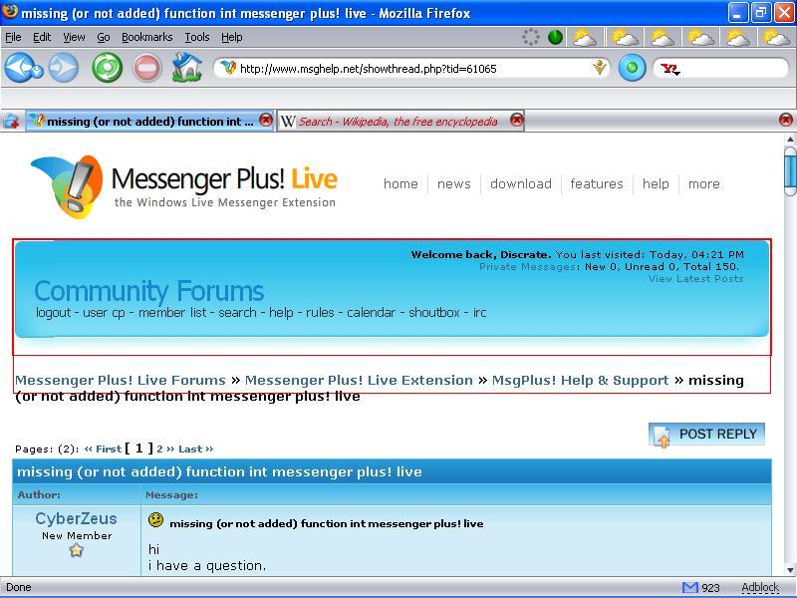Open the Bookmarks menu
Image resolution: width=797 pixels, height=598 pixels.
click(x=146, y=37)
